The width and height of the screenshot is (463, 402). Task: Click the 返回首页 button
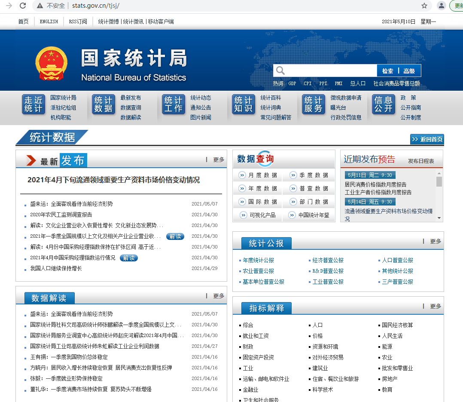[427, 139]
